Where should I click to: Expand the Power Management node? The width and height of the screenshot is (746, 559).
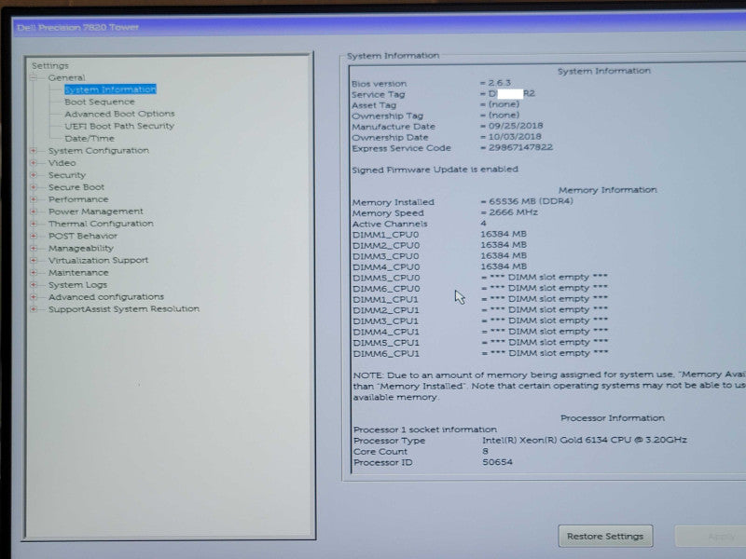click(x=34, y=211)
